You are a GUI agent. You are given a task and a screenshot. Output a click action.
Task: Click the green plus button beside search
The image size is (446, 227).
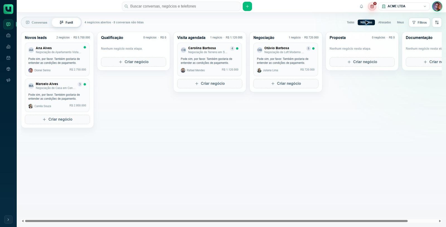(247, 6)
